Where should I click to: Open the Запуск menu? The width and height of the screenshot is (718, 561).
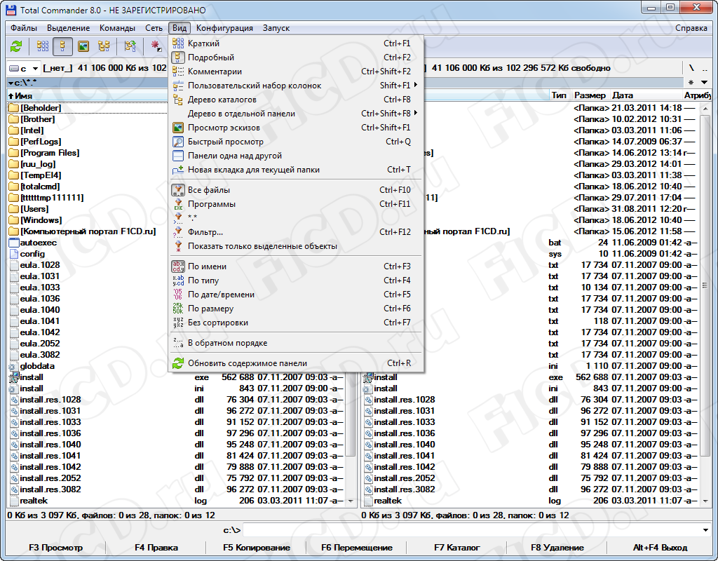[276, 28]
